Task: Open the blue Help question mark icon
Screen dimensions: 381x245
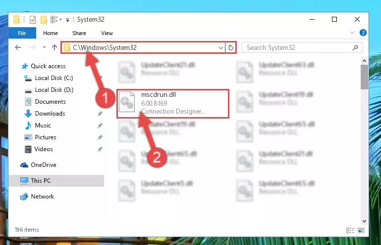Action: 363,33
